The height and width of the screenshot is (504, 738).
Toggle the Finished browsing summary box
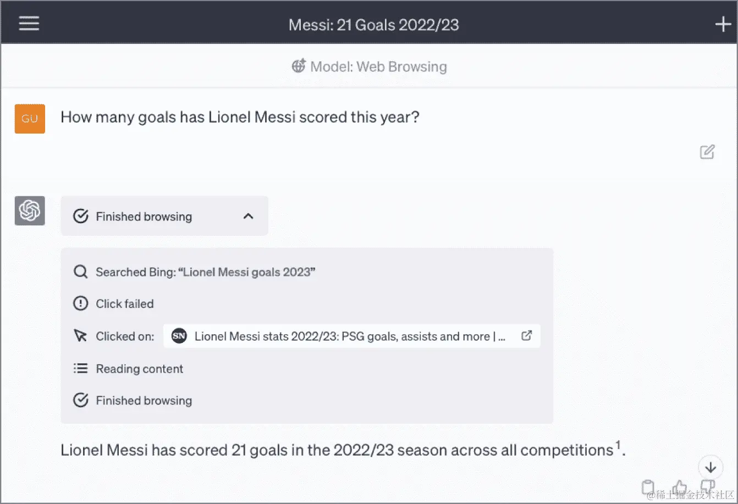[x=164, y=216]
